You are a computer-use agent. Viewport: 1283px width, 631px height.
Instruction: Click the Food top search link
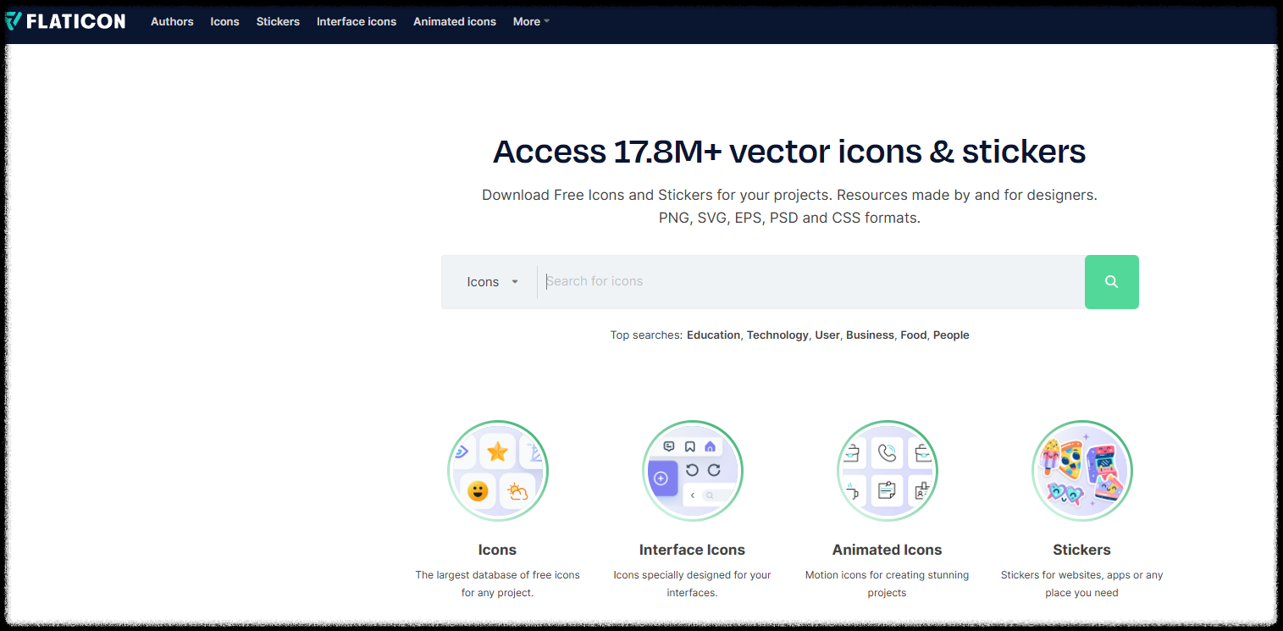[914, 335]
